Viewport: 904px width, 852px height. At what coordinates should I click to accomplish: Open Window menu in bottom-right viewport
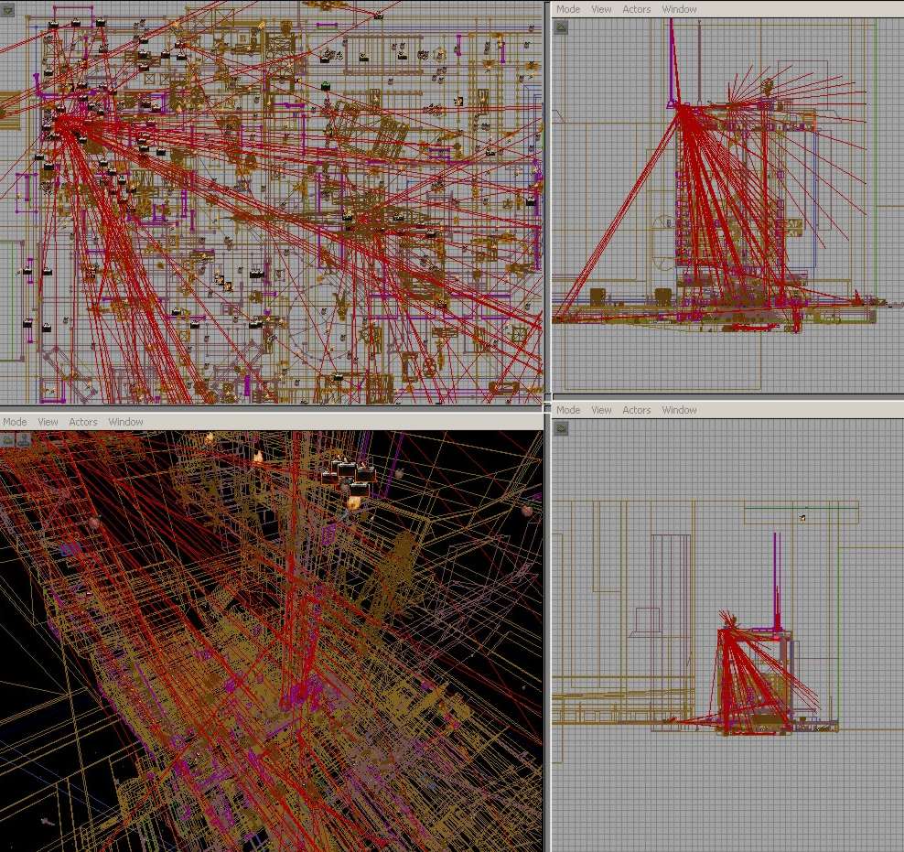[x=679, y=410]
